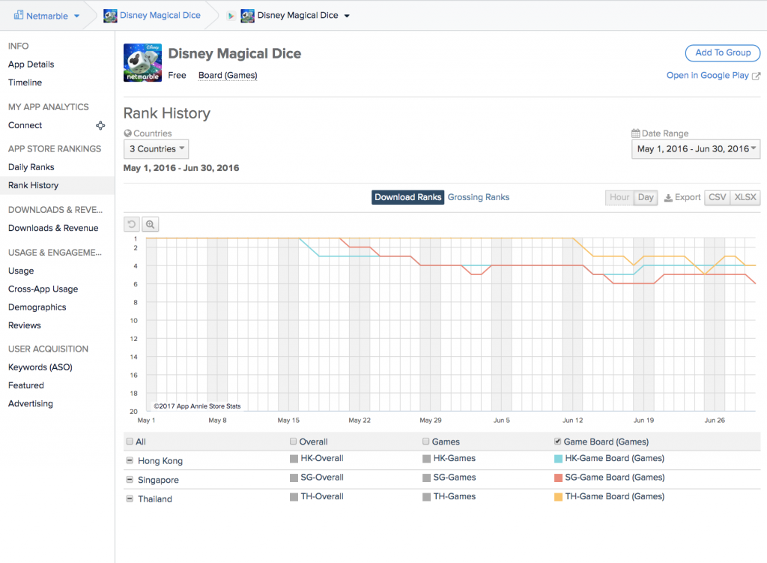Switch chart granularity to Day
Image resolution: width=767 pixels, height=563 pixels.
tap(646, 197)
